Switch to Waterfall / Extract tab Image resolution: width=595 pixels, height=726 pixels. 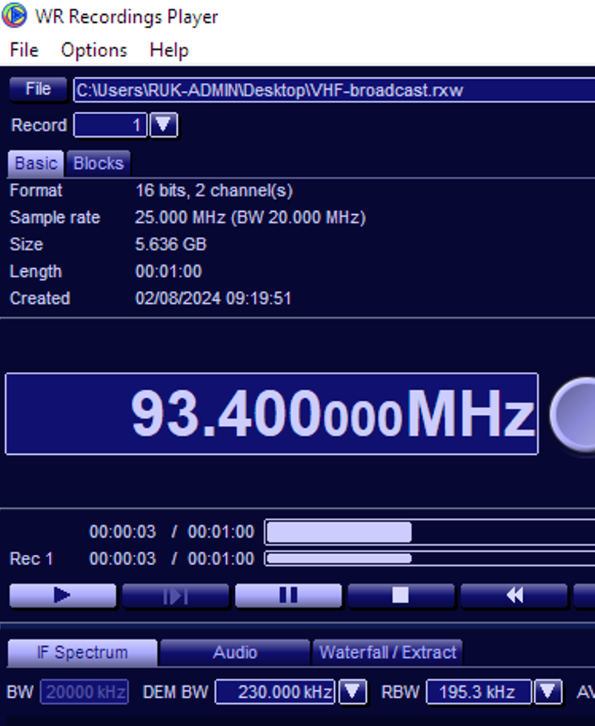pyautogui.click(x=388, y=653)
